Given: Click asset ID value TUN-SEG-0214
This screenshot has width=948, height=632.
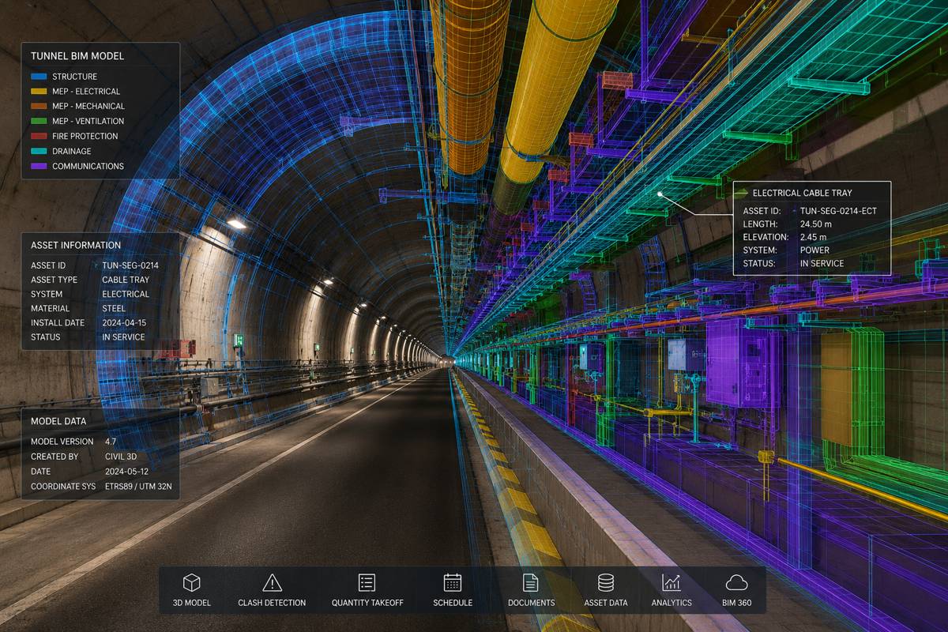Looking at the screenshot, I should pos(130,265).
